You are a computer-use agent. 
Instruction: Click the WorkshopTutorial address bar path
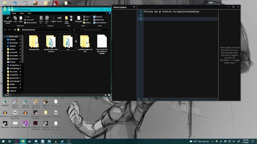tap(29, 30)
